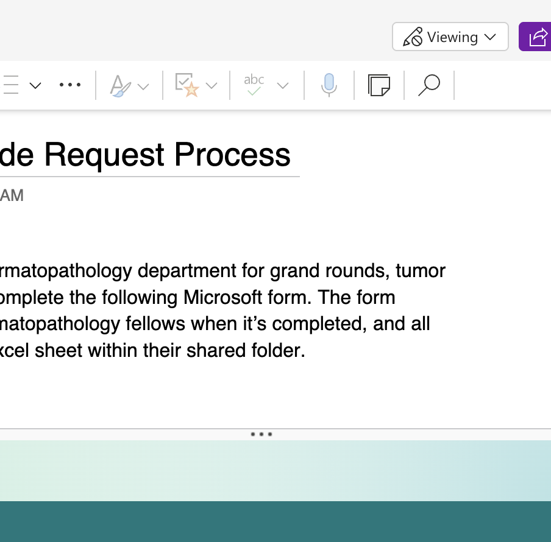Click the Tag checkbox-star icon
The image size is (551, 542).
click(187, 85)
